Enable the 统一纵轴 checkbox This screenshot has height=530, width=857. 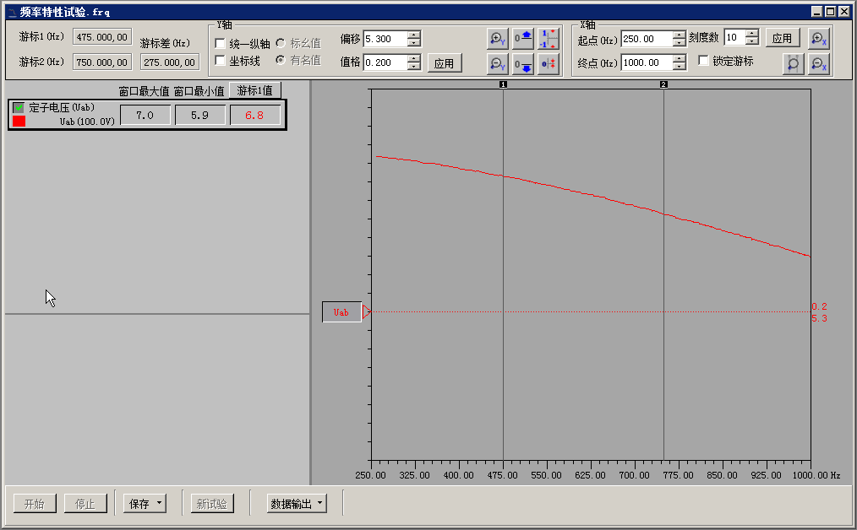[221, 44]
